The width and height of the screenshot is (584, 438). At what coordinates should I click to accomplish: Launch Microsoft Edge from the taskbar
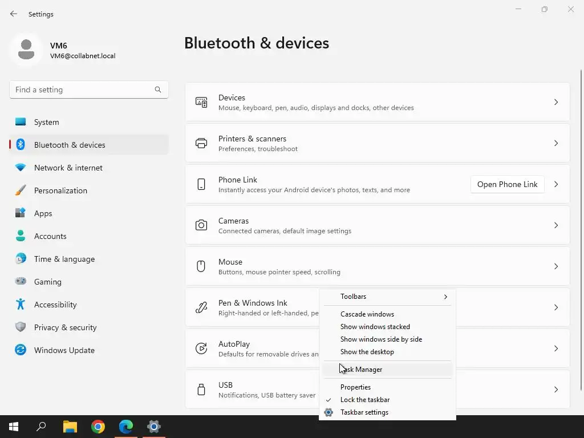pyautogui.click(x=126, y=427)
